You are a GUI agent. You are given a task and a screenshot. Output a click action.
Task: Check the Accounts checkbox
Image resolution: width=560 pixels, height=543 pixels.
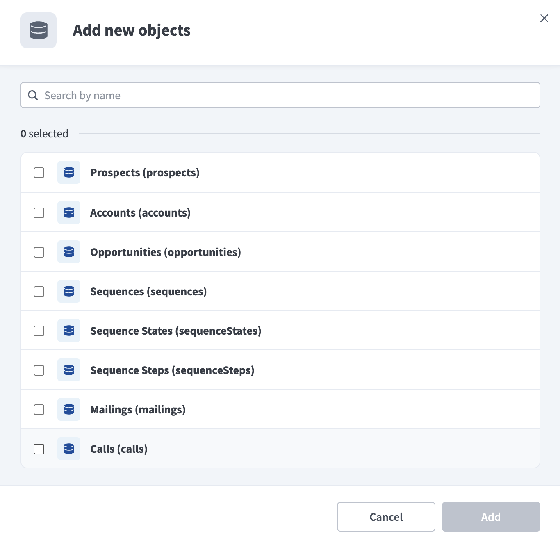pyautogui.click(x=39, y=213)
